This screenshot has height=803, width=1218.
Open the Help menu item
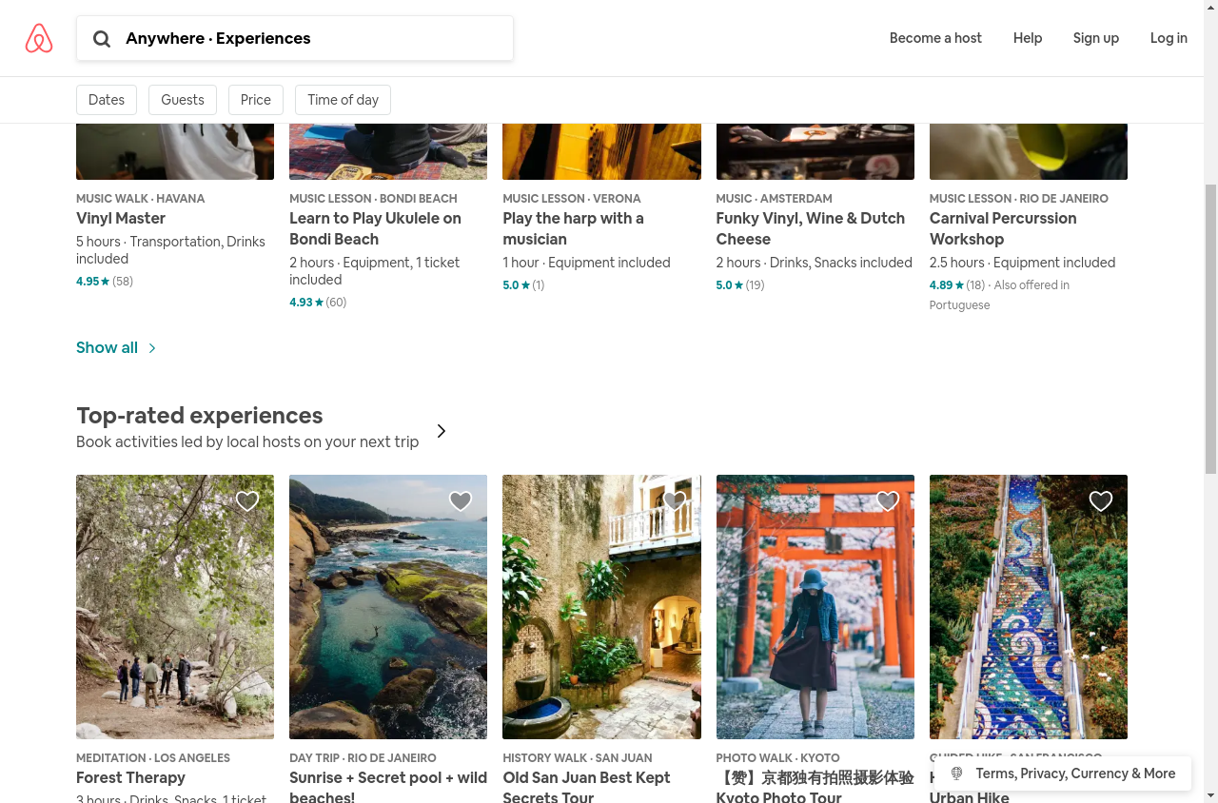(1028, 38)
